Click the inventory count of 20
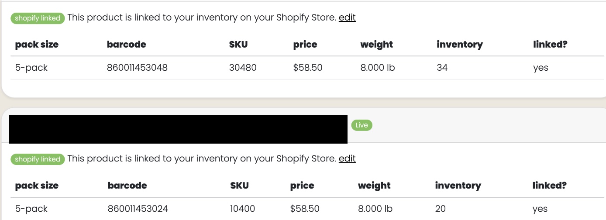The height and width of the screenshot is (220, 606). coord(441,209)
